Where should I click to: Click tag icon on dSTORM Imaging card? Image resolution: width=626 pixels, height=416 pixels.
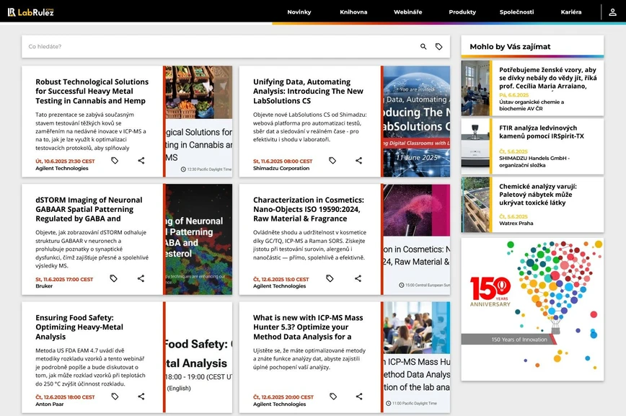[x=113, y=278]
